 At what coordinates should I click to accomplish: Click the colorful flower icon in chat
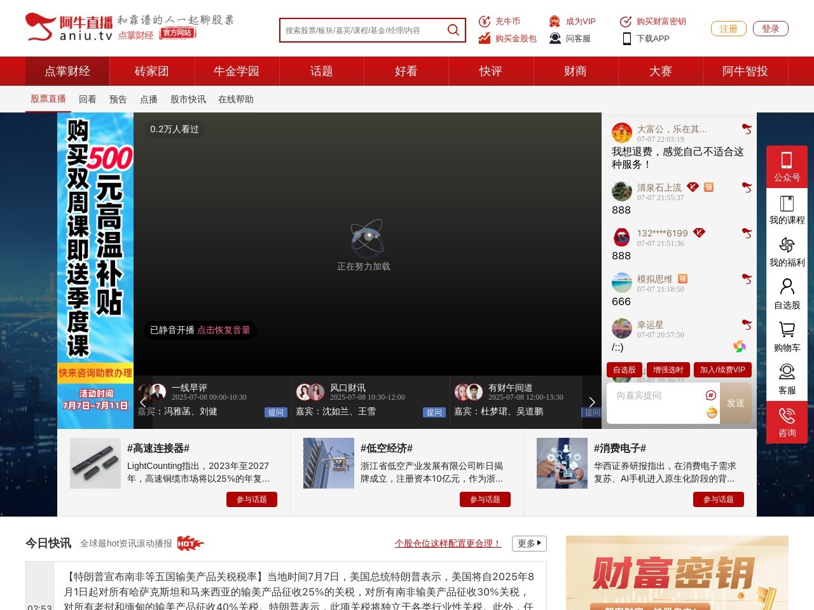pyautogui.click(x=740, y=346)
